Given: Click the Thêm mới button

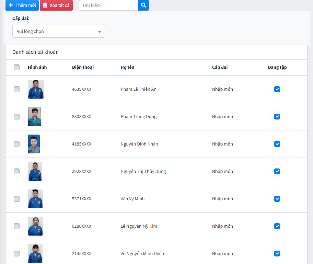Looking at the screenshot, I should click(22, 5).
